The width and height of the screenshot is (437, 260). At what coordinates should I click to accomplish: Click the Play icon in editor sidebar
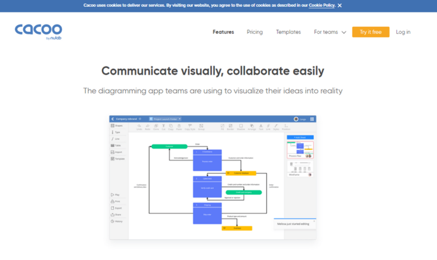113,195
